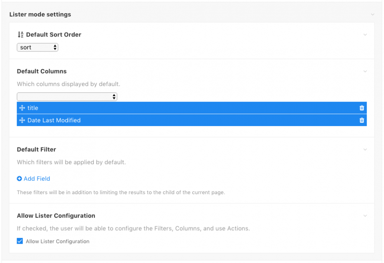Click the move handle icon beside title
This screenshot has width=384, height=263.
(x=22, y=108)
